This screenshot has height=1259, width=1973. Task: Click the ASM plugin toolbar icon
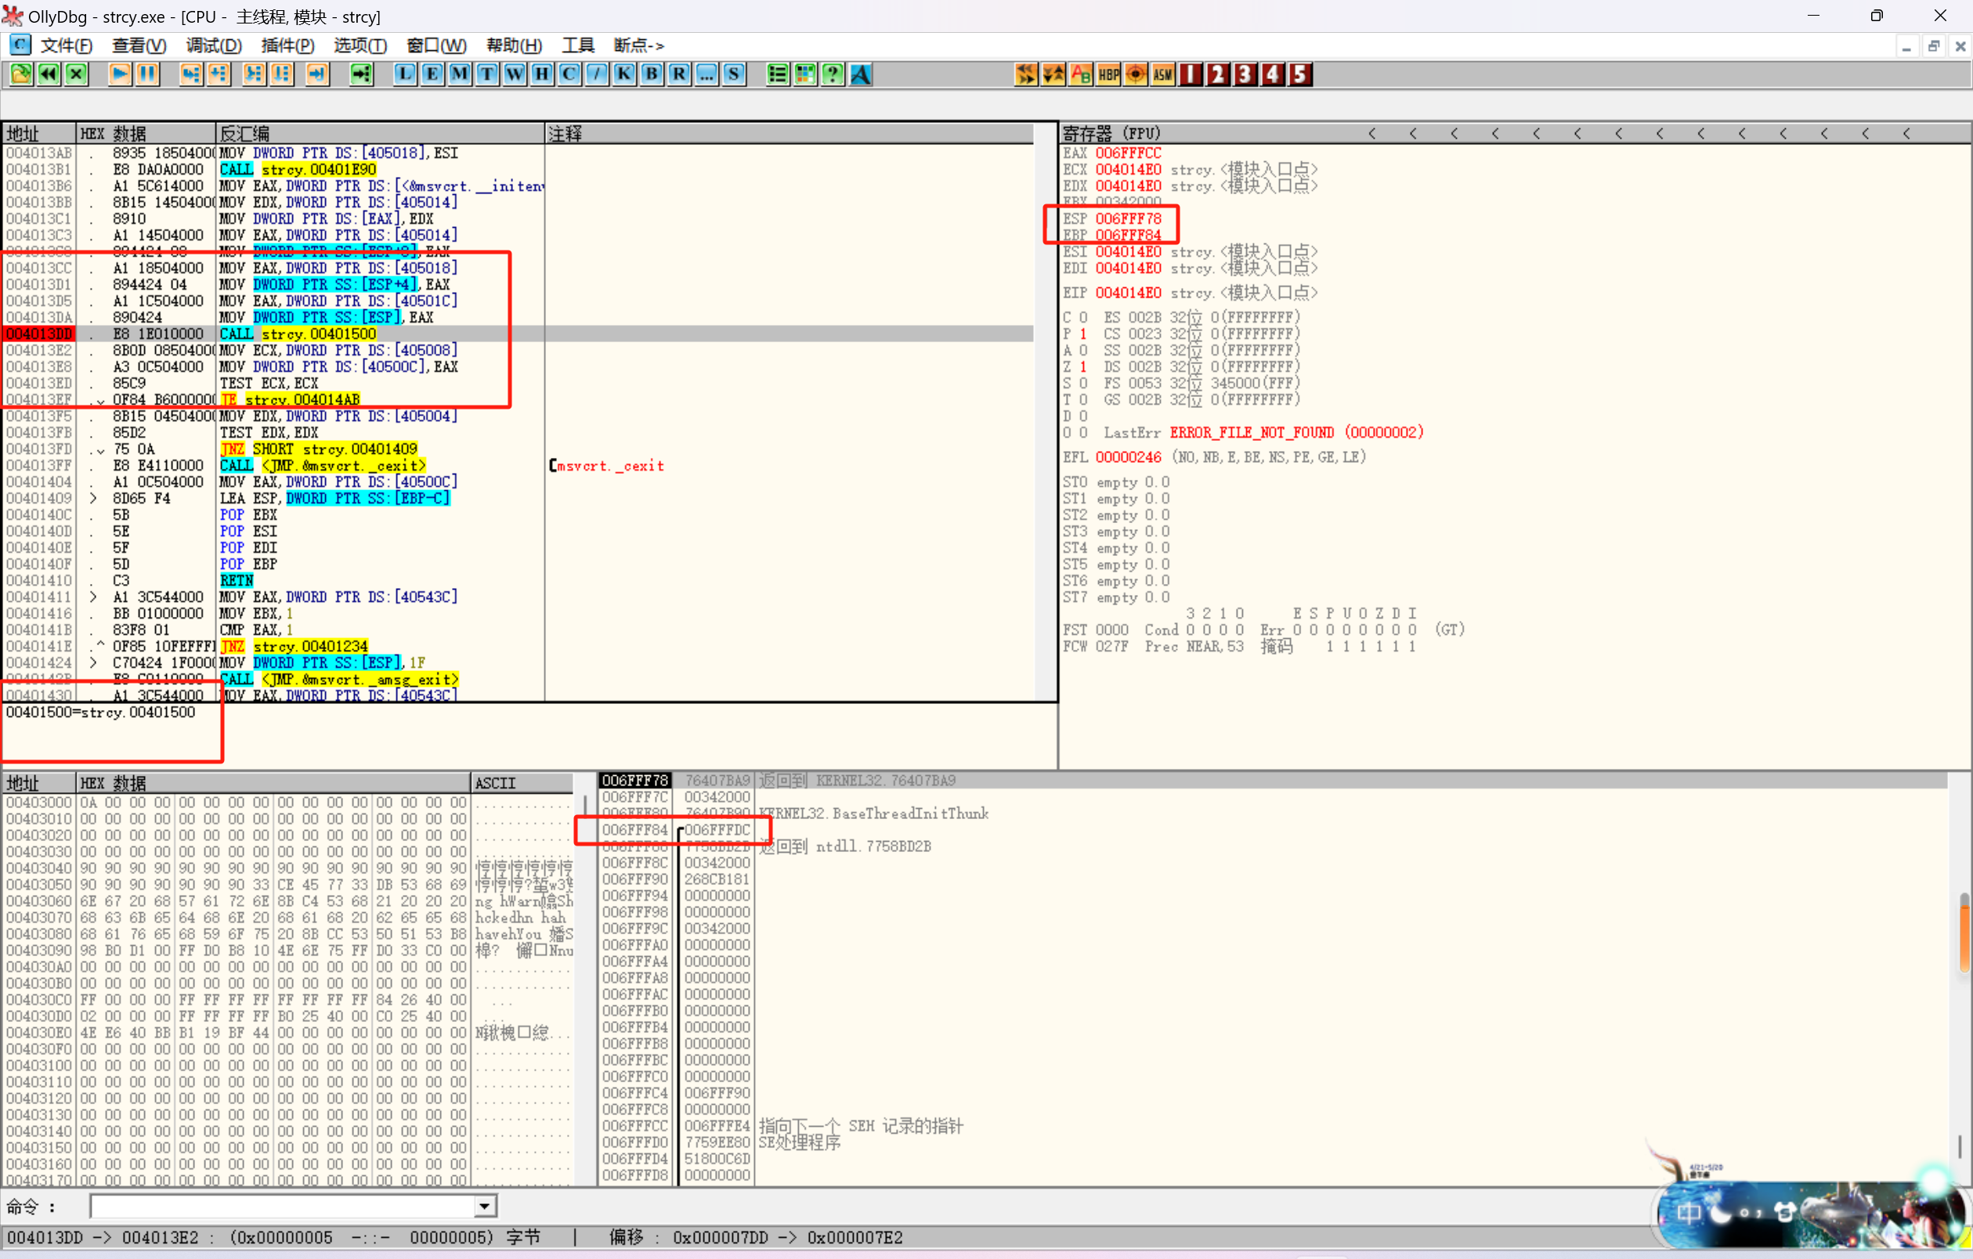(1162, 74)
